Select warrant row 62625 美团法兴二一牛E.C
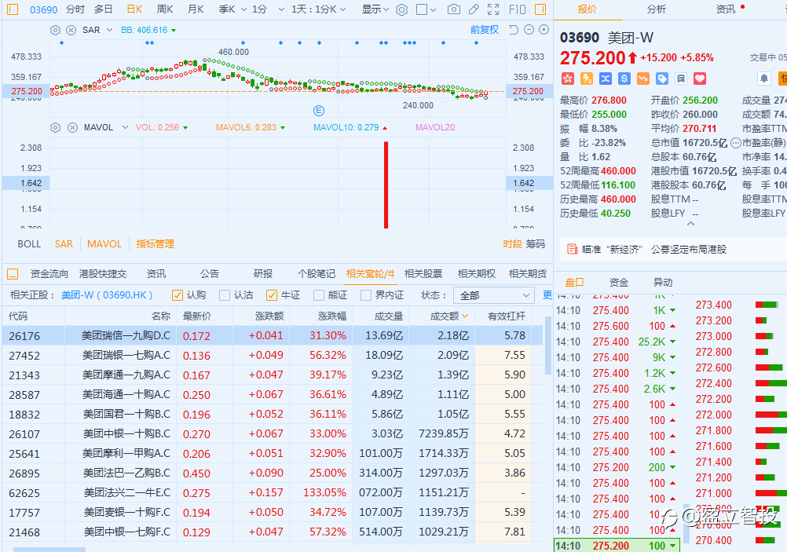Viewport: 787px width, 552px height. click(x=273, y=493)
